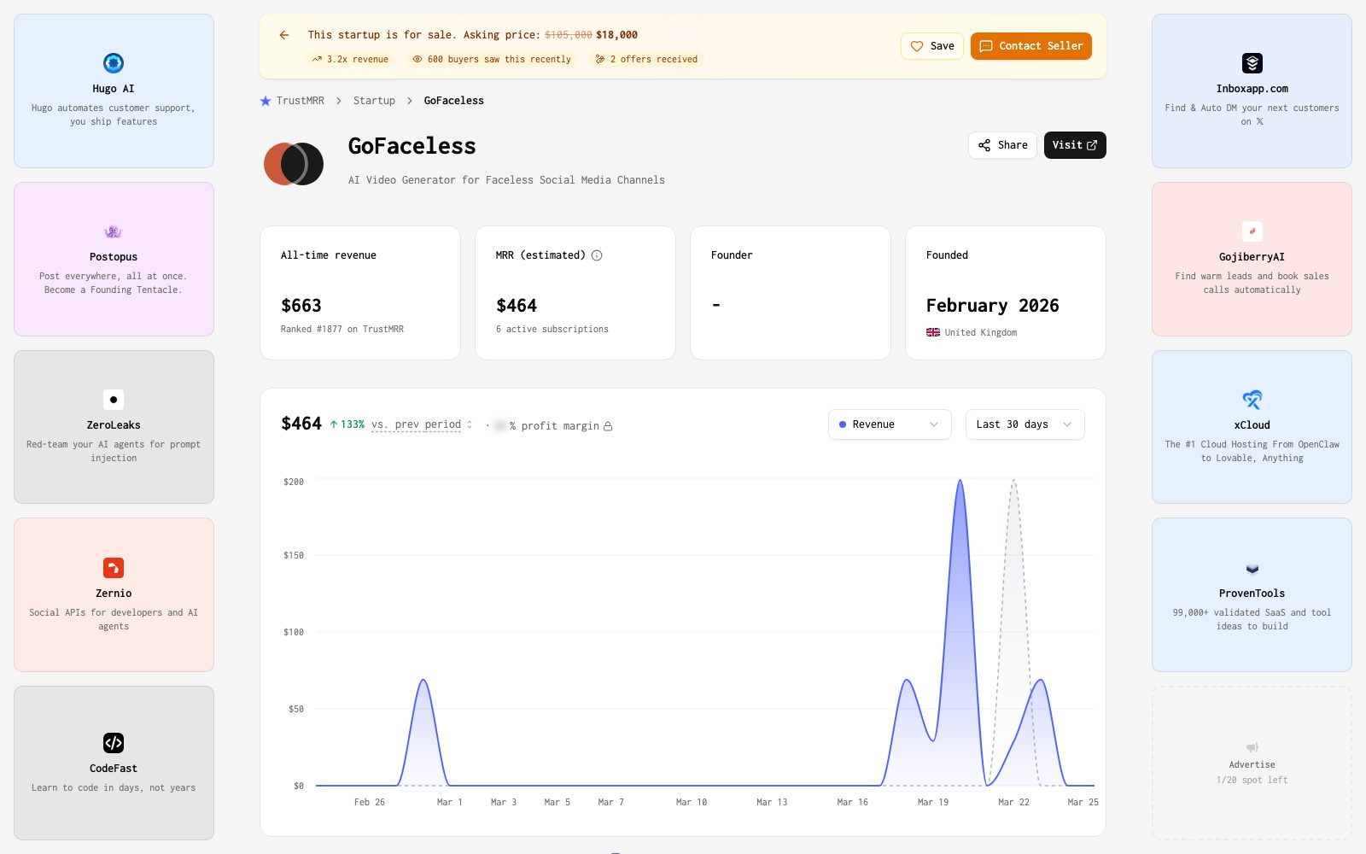Click the ZeroLeaks icon in the sidebar
Viewport: 1366px width, 854px height.
pos(114,400)
